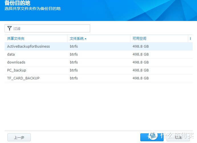Viewport: 197px width, 143px height.
Task: Click 498.8 GB in downloads row
Action: [141, 62]
